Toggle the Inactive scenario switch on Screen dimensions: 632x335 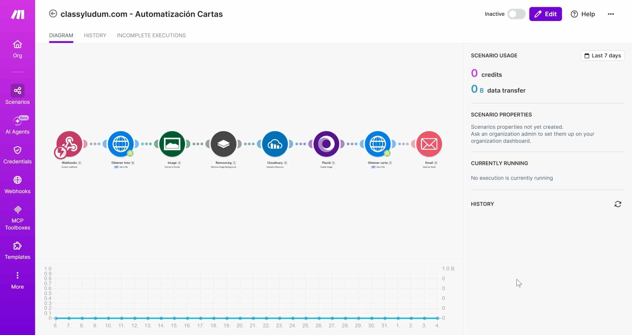[x=516, y=14]
